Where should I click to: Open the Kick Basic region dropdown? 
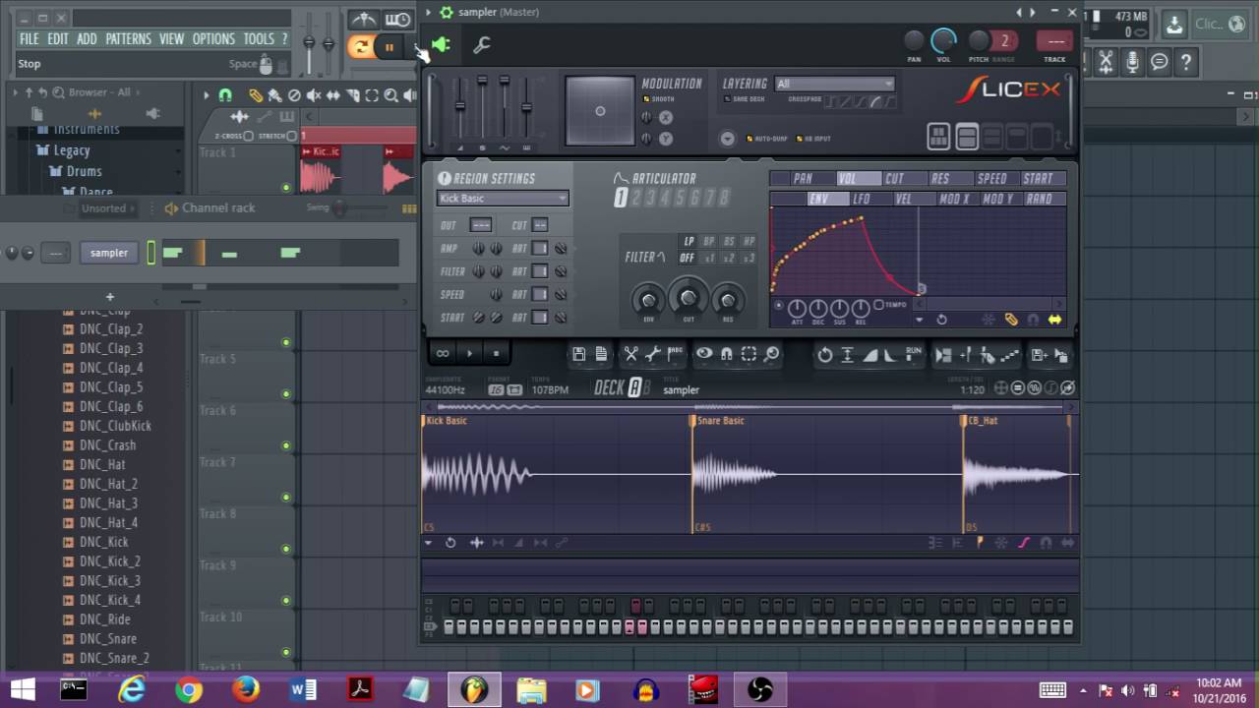pos(503,198)
